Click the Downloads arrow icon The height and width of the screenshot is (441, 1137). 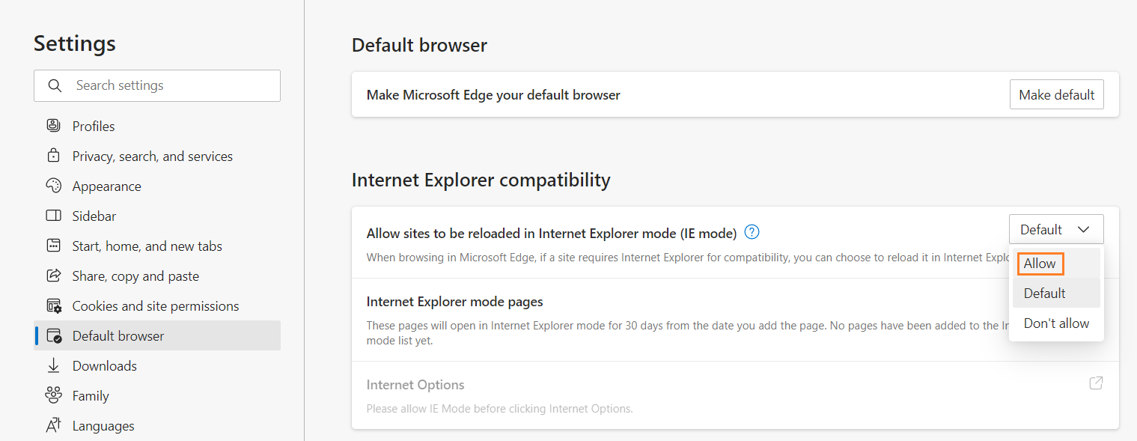[53, 365]
